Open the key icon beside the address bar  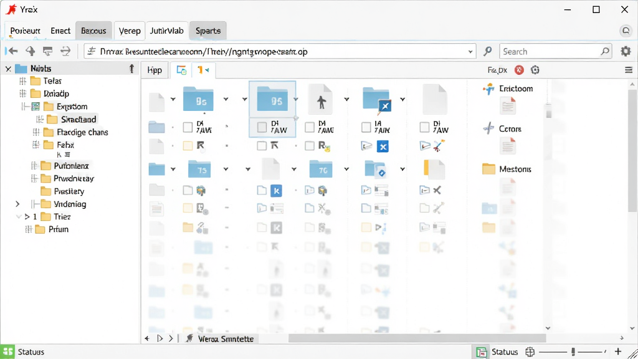pos(487,51)
